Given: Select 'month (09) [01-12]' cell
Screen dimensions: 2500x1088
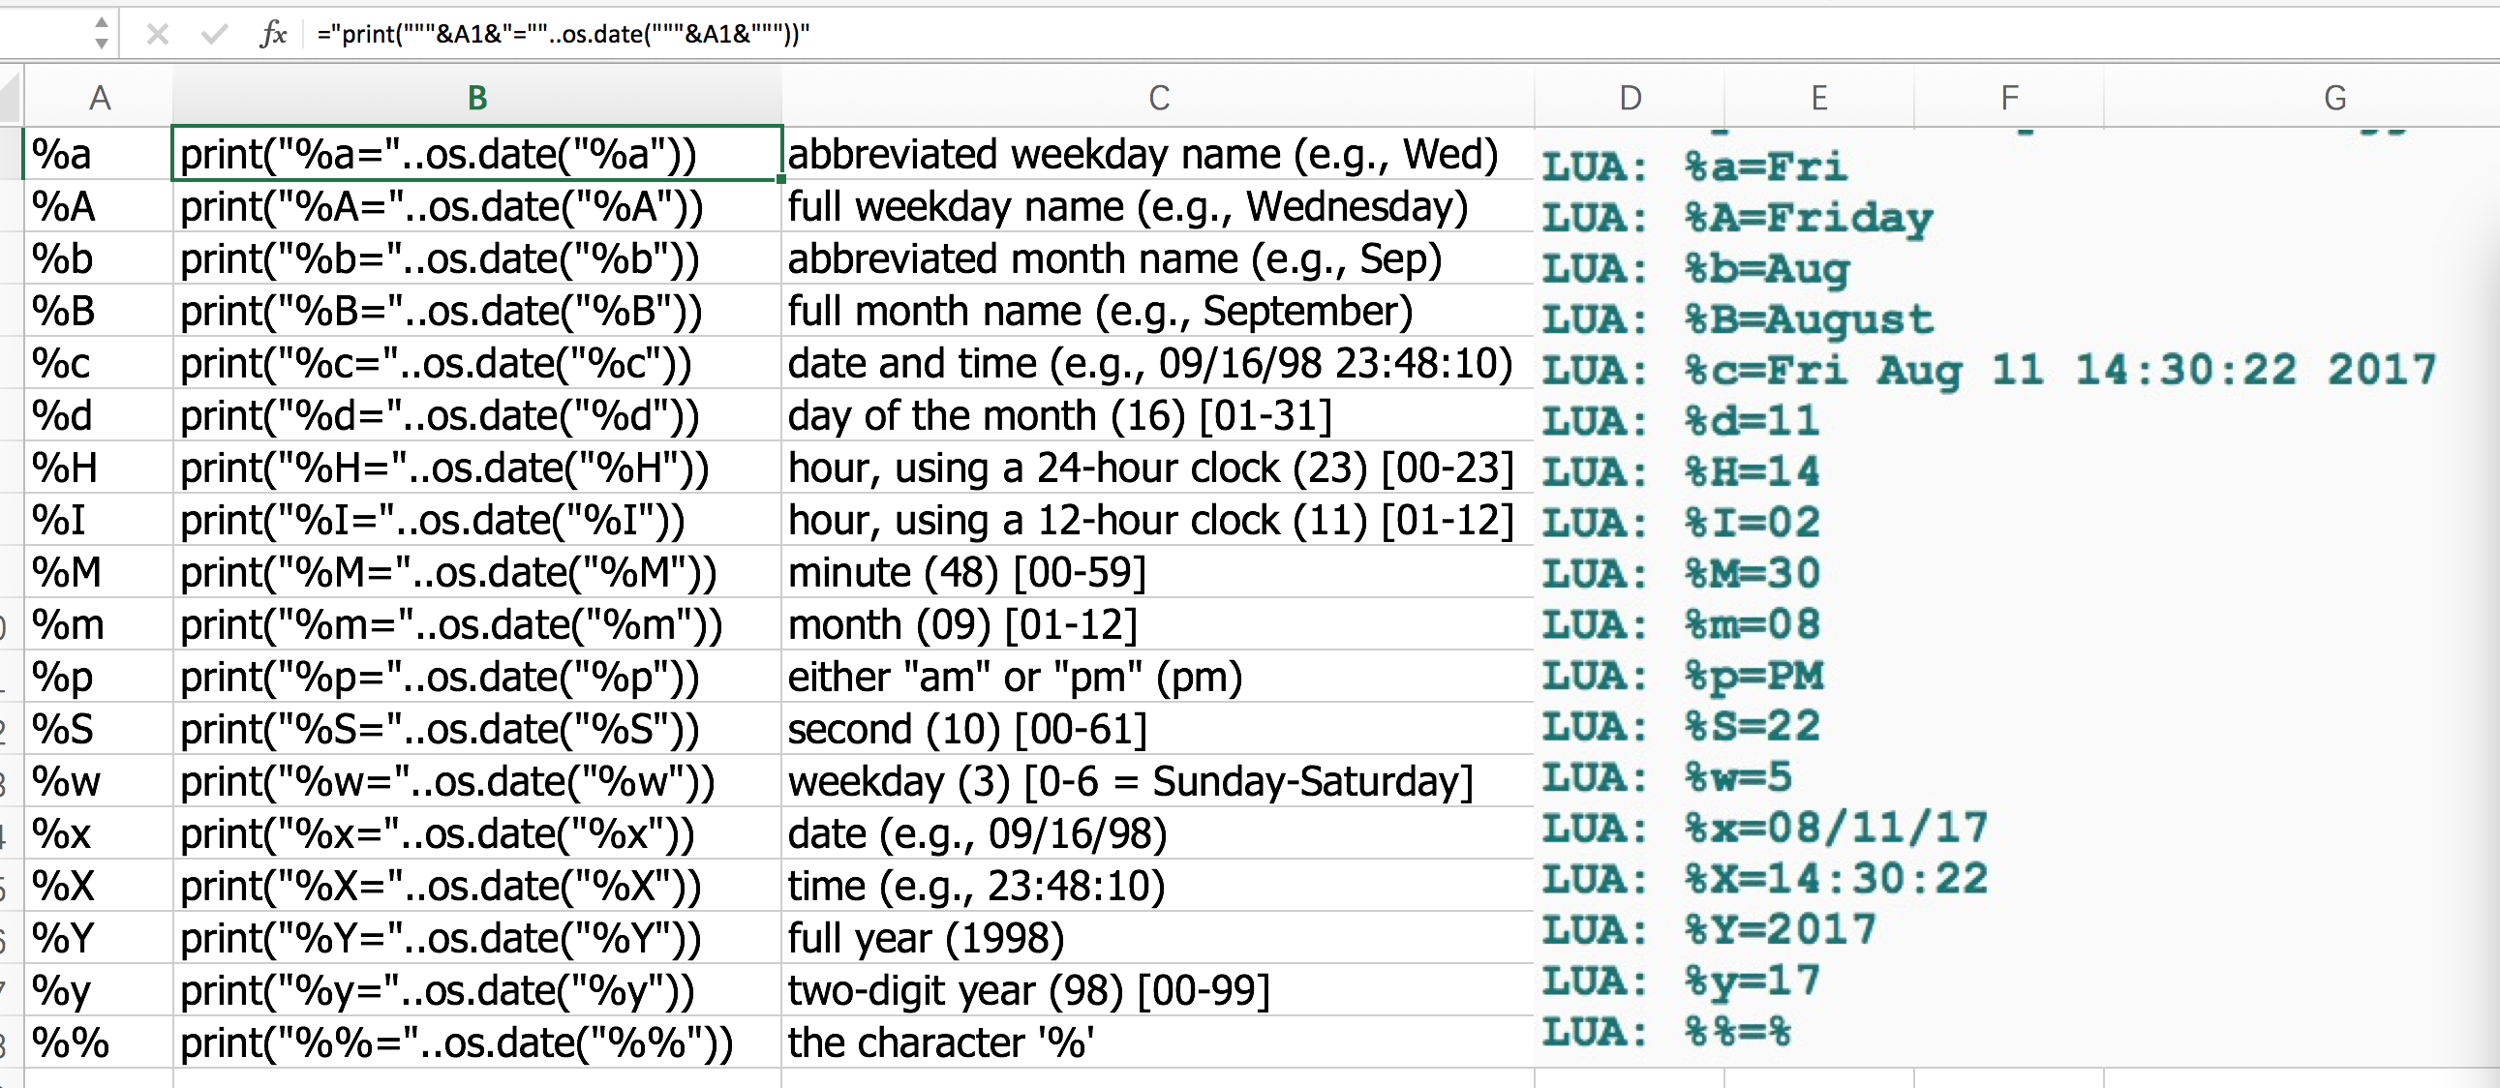Looking at the screenshot, I should point(1158,624).
